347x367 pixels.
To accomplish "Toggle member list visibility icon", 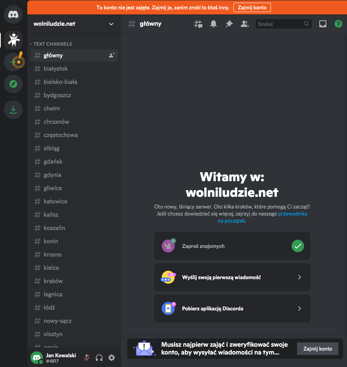I will pyautogui.click(x=244, y=24).
